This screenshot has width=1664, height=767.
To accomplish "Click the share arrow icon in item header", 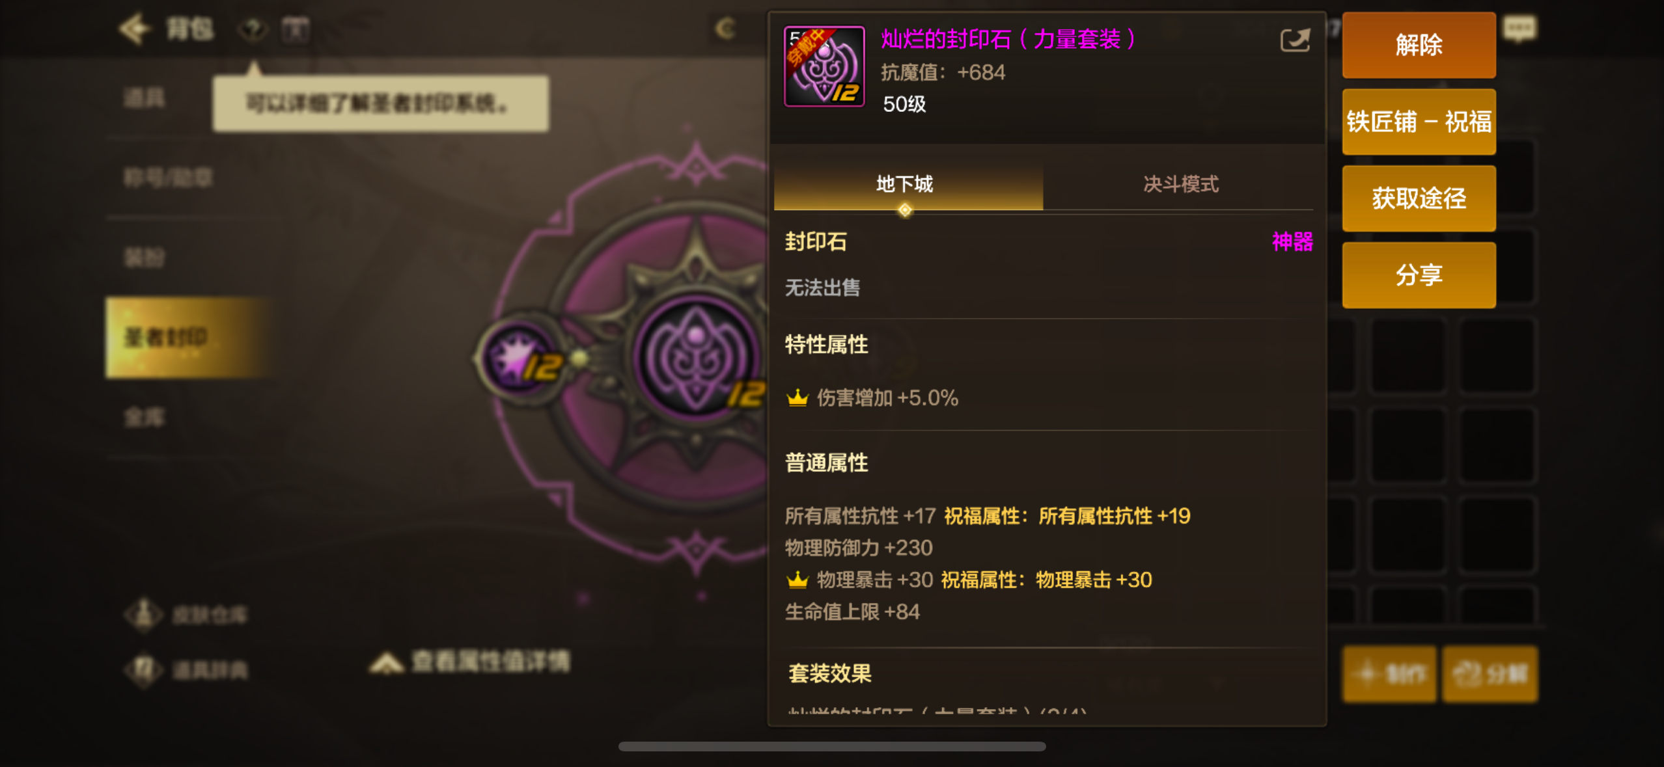I will click(1295, 40).
